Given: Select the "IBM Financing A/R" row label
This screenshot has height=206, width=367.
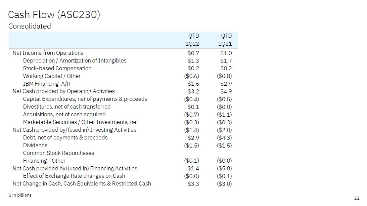Looking at the screenshot, I should 47,84.
